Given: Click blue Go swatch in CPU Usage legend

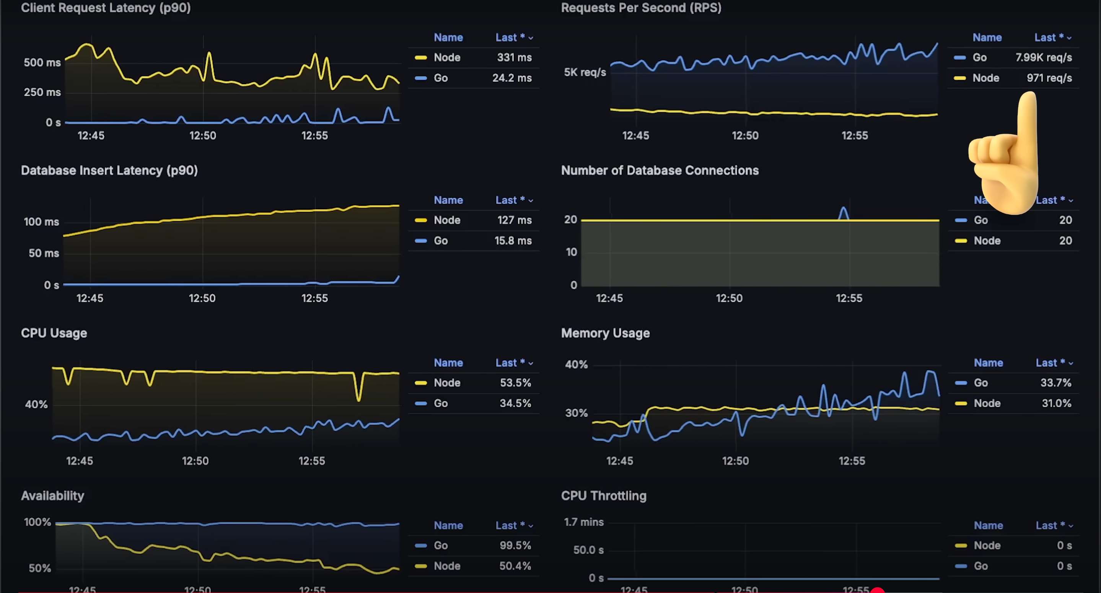Looking at the screenshot, I should tap(420, 403).
